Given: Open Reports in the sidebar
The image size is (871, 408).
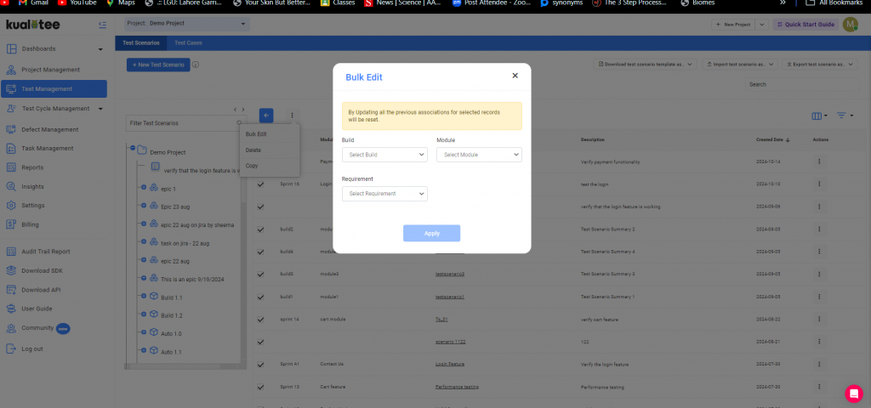Looking at the screenshot, I should [x=32, y=167].
